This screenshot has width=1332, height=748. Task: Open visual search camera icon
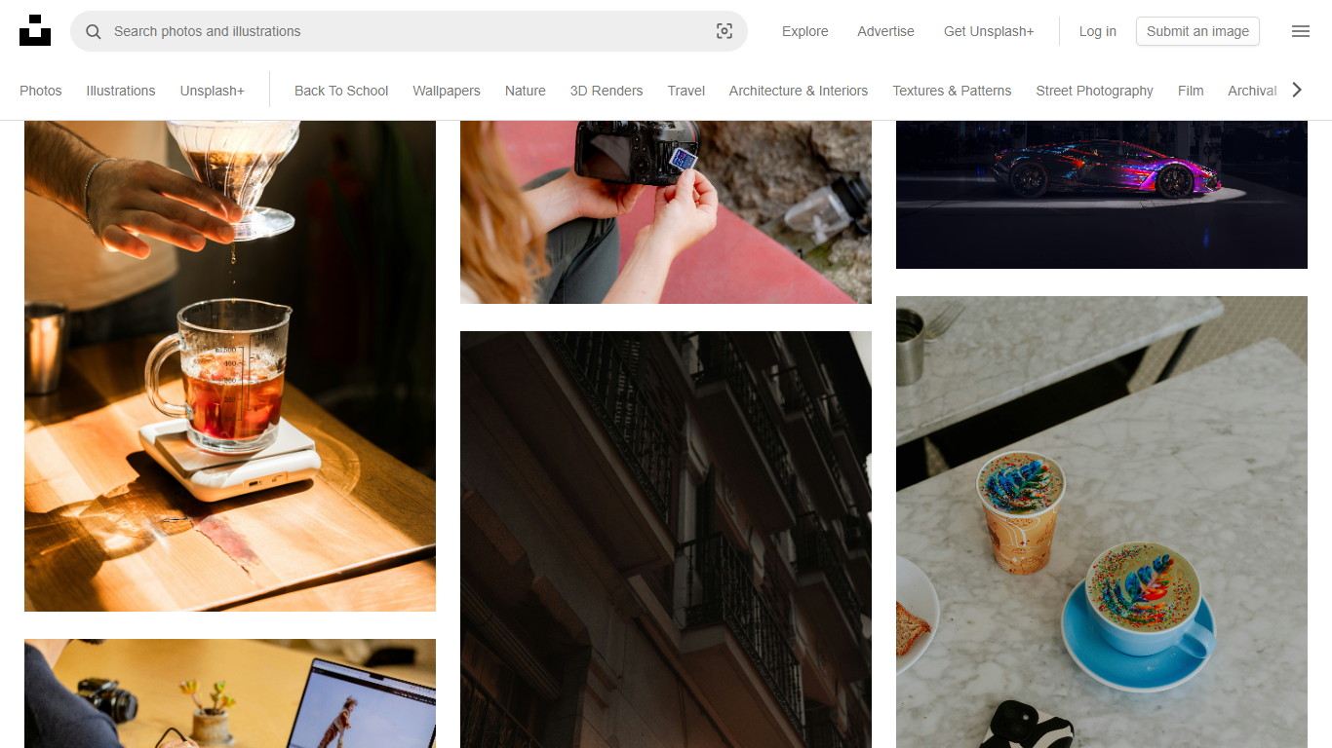coord(724,31)
